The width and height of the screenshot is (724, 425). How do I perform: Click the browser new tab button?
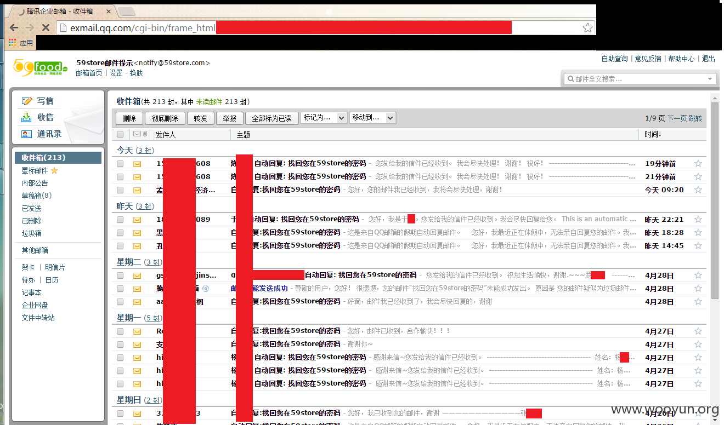tap(127, 12)
